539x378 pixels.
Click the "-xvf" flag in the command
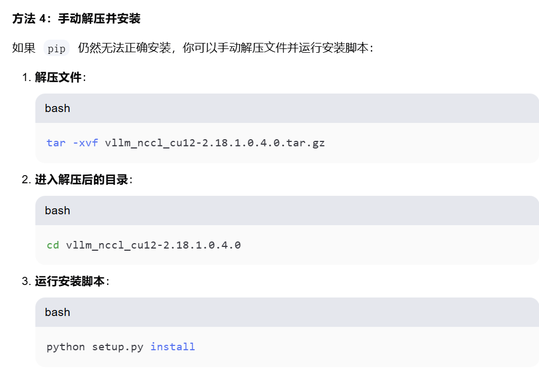point(85,143)
